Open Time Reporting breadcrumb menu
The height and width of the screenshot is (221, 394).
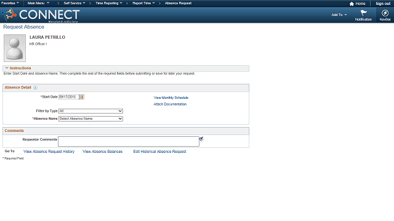pos(109,3)
